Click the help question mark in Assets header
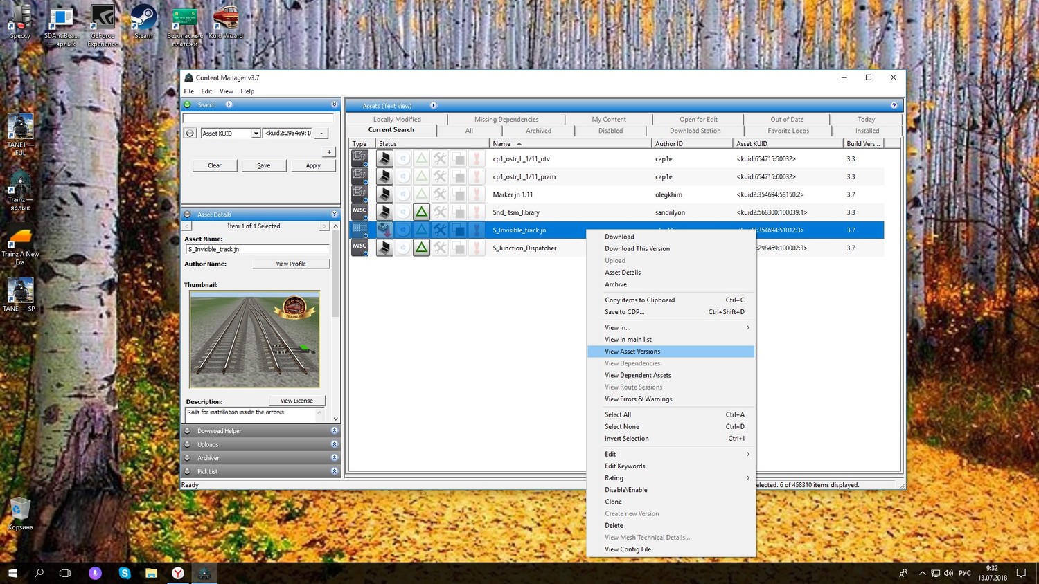This screenshot has width=1039, height=584. pyautogui.click(x=894, y=105)
